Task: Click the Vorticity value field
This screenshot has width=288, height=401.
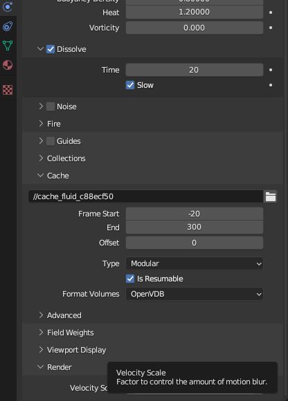Action: tap(195, 28)
